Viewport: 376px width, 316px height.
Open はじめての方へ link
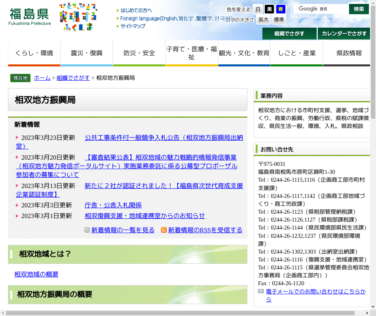(x=136, y=10)
